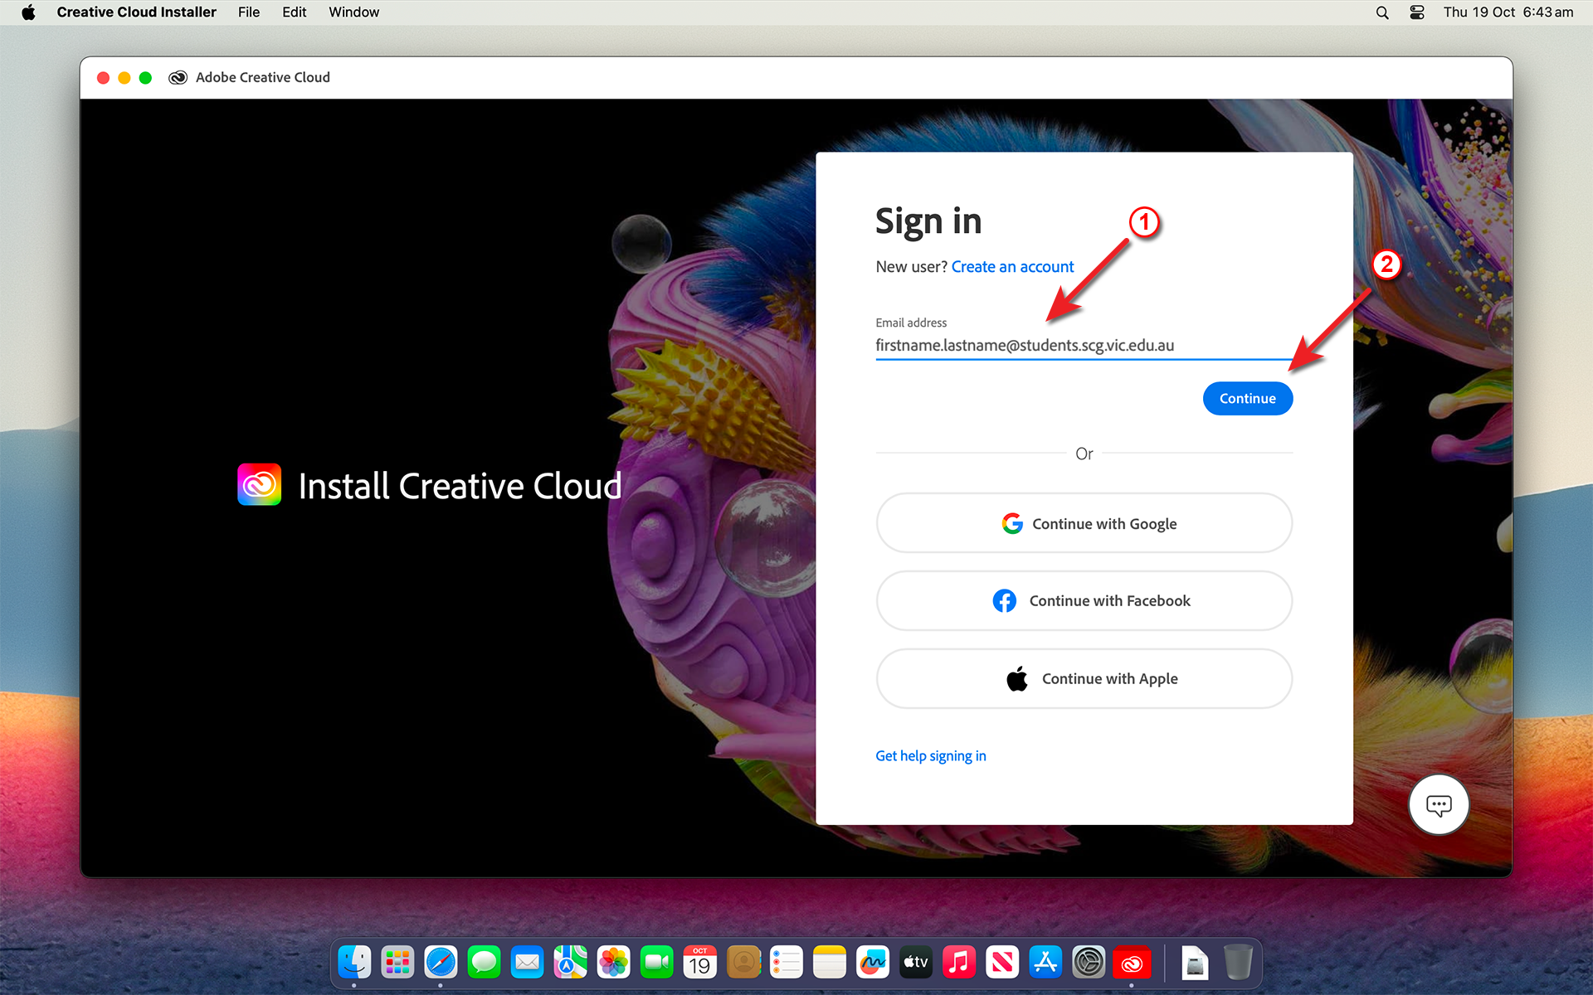Open Contacts app in dock

tap(743, 963)
